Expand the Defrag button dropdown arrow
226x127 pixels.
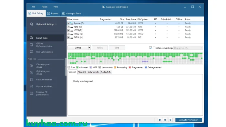[x=89, y=48]
